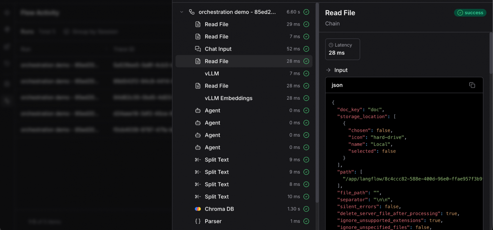
Task: Click the colorful Chroma DB icon
Action: coord(198,209)
